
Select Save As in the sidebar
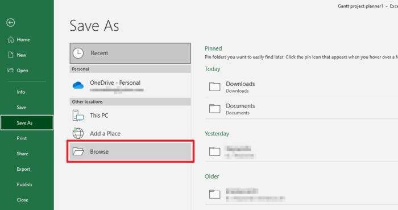click(27, 123)
